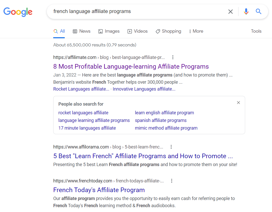Switch to the Videos tab
The height and width of the screenshot is (212, 272).
point(138,31)
